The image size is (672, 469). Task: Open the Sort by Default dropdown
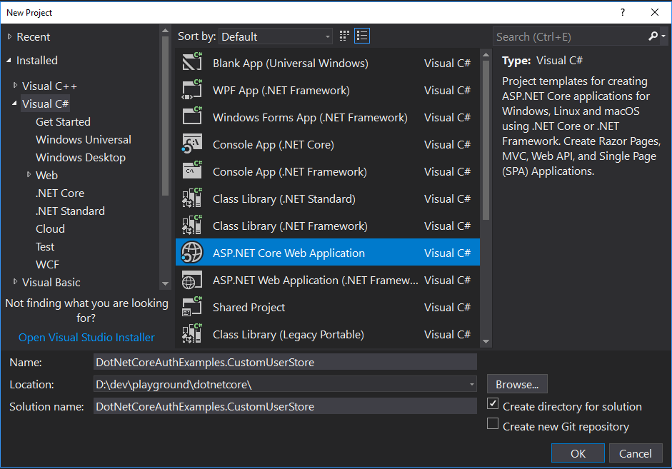tap(276, 36)
